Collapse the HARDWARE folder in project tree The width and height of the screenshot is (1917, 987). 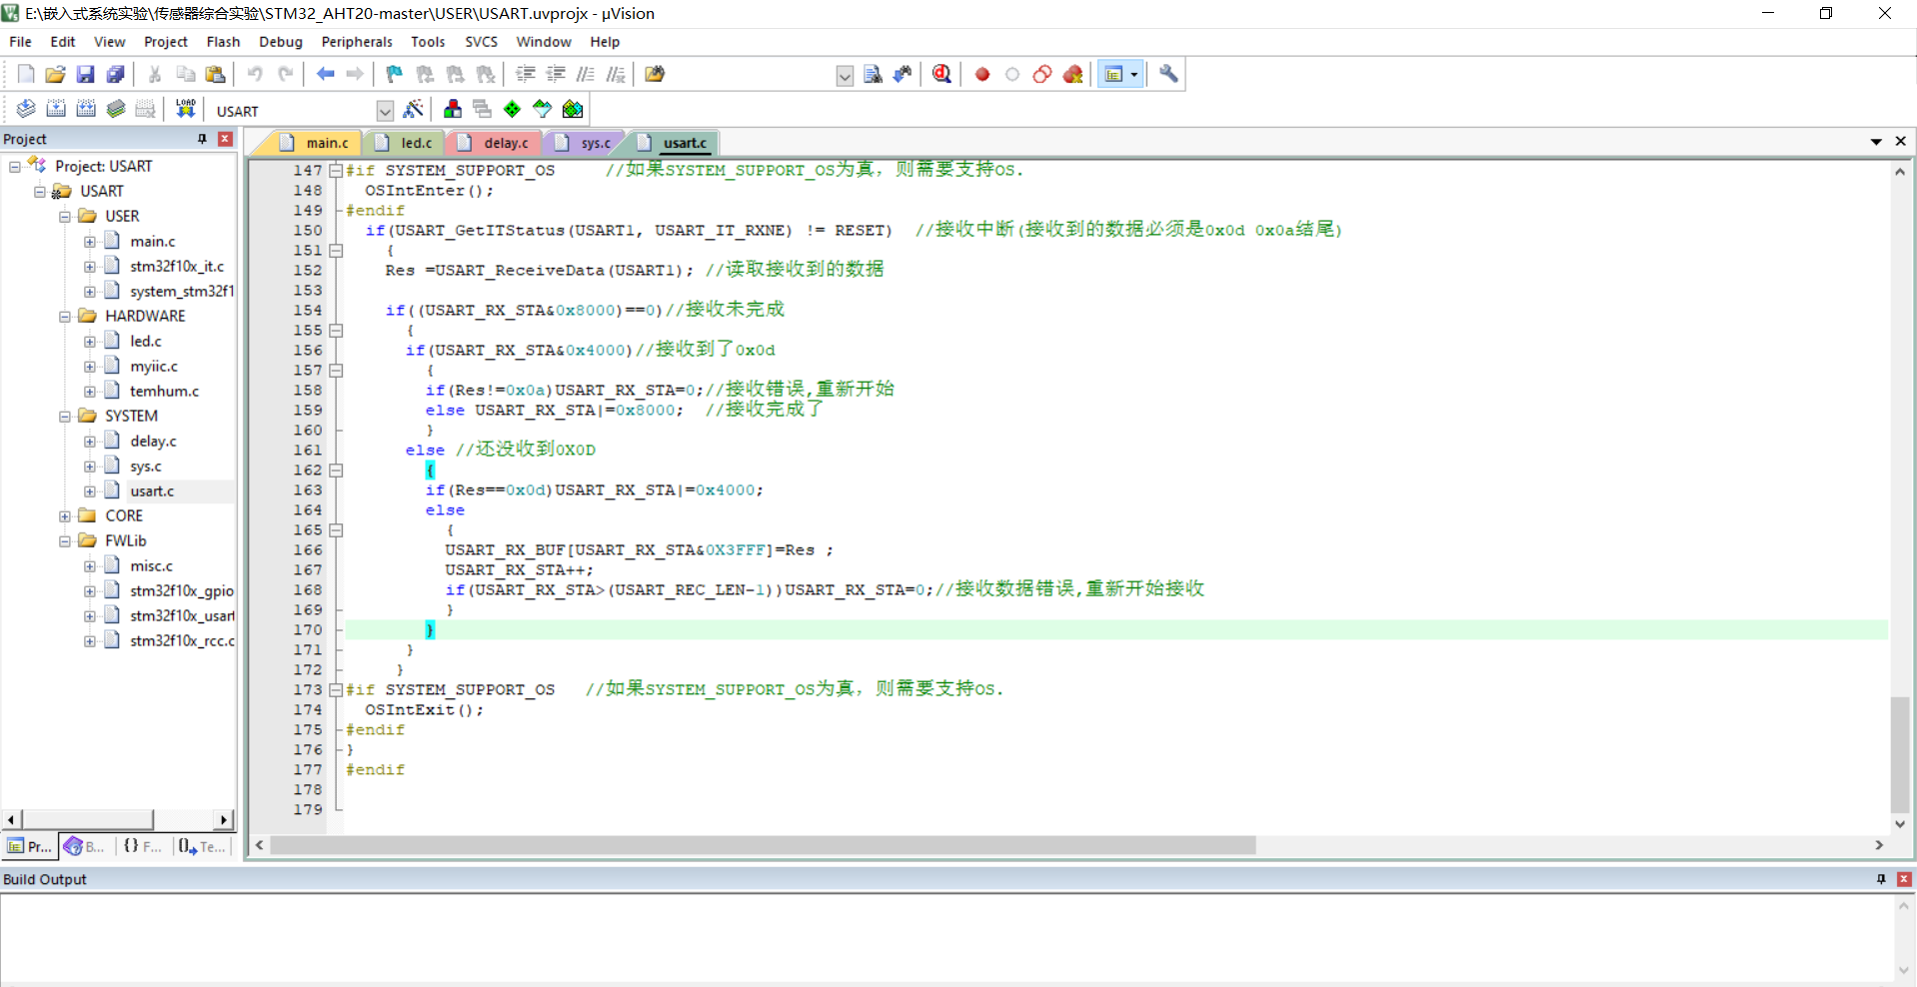65,317
